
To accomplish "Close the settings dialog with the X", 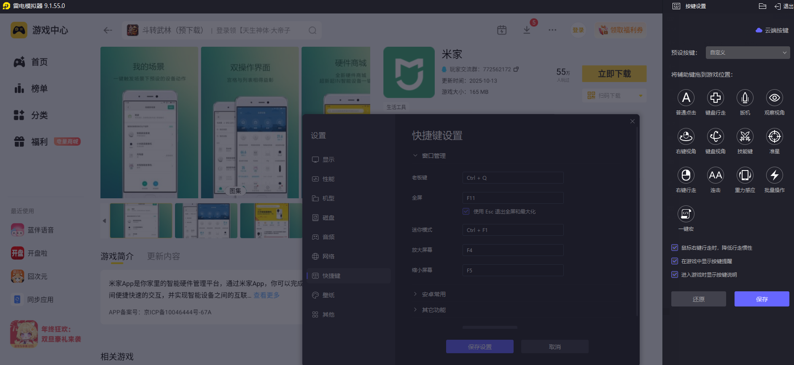I will [x=633, y=121].
